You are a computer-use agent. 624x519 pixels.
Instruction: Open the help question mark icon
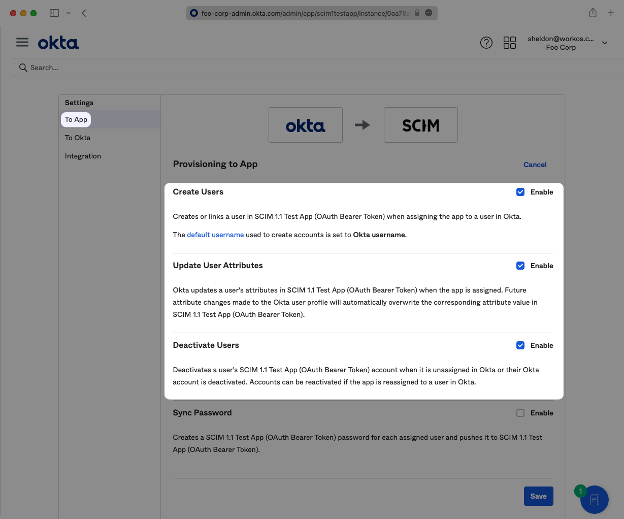click(486, 43)
